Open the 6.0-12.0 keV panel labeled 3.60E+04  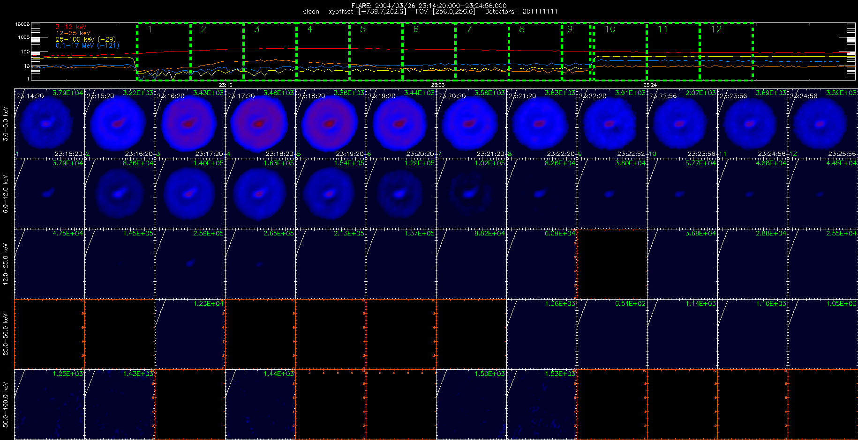pos(612,194)
